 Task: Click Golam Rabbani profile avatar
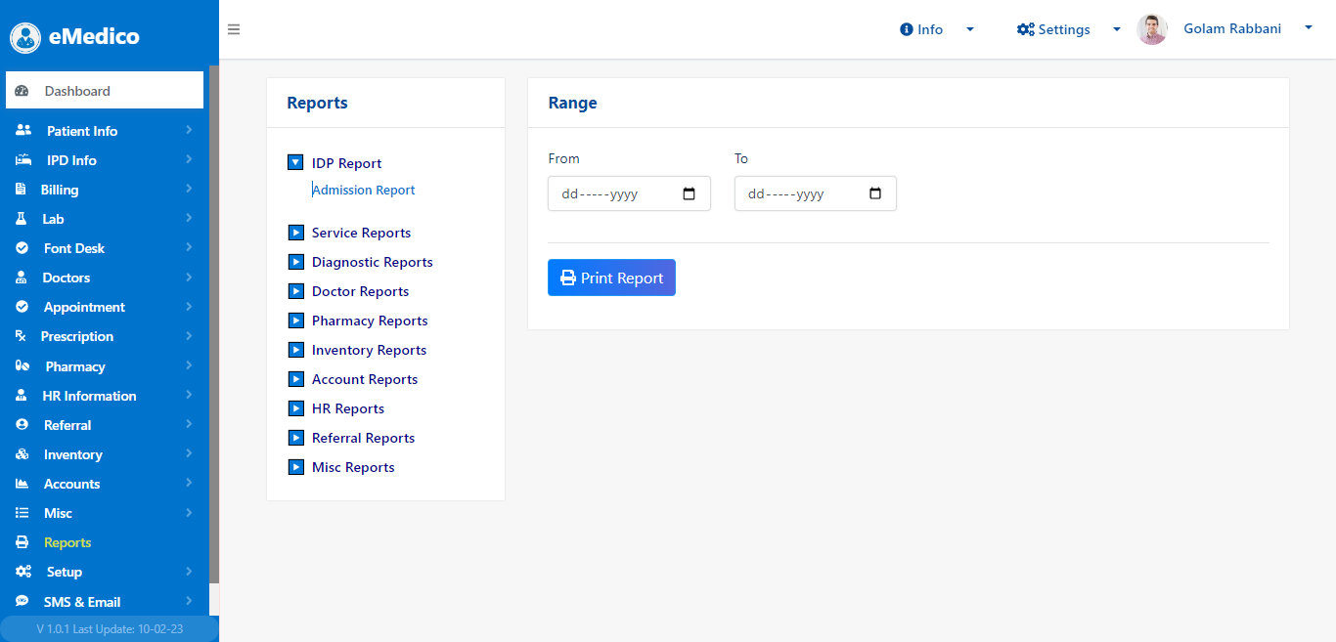[x=1152, y=29]
